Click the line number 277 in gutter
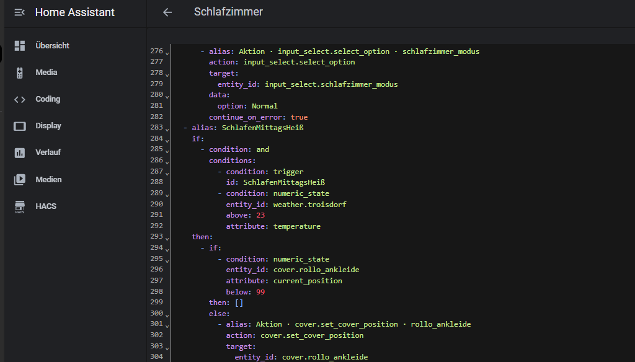635x362 pixels. coord(156,61)
